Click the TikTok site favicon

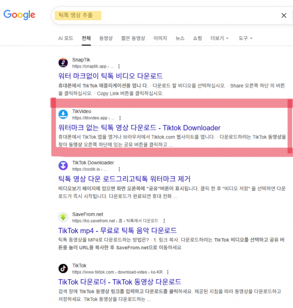coord(63,268)
